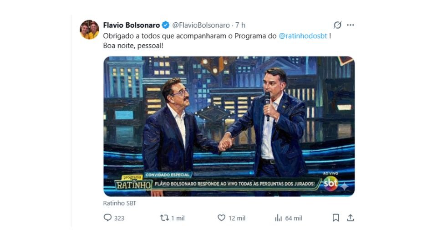Open the @FlavioBolsonaro handle link
Screen dimensions: 437x246
[x=201, y=25]
